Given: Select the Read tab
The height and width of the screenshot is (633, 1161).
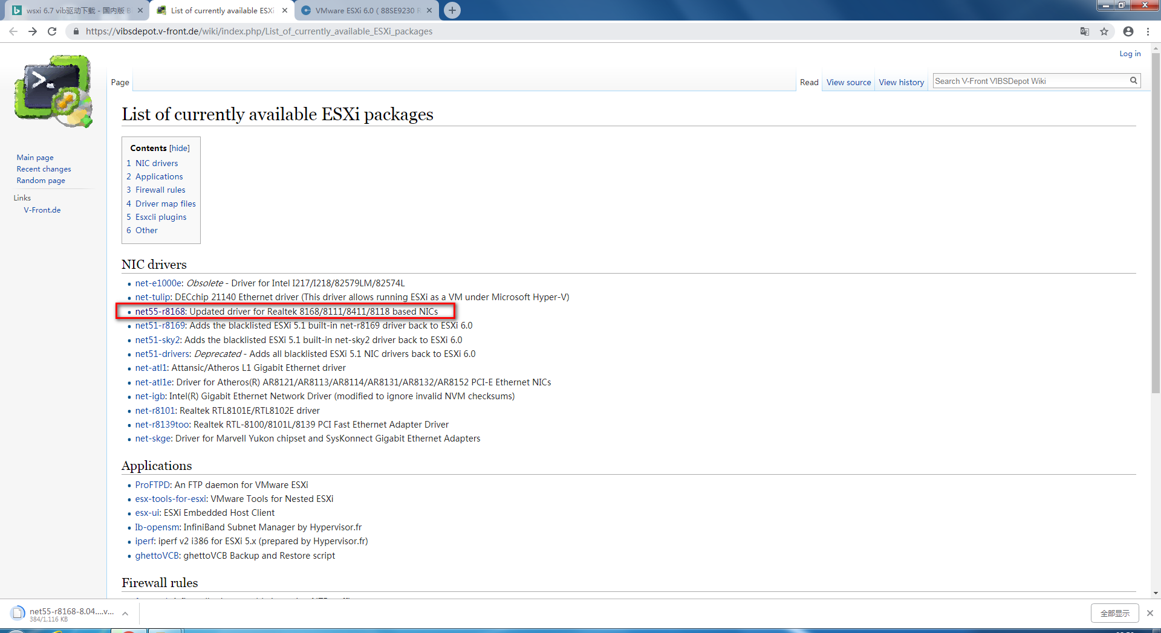Looking at the screenshot, I should pos(809,82).
